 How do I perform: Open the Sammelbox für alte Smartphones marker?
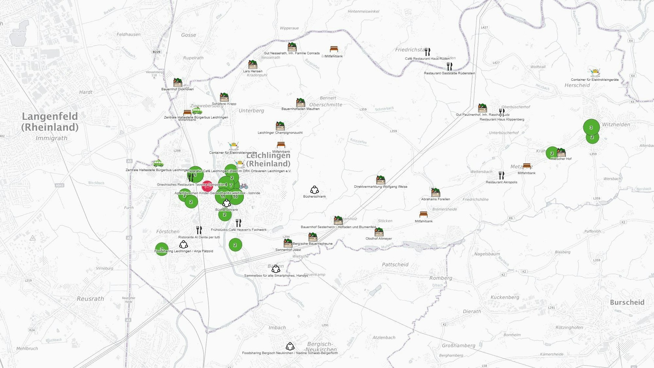[x=276, y=269]
